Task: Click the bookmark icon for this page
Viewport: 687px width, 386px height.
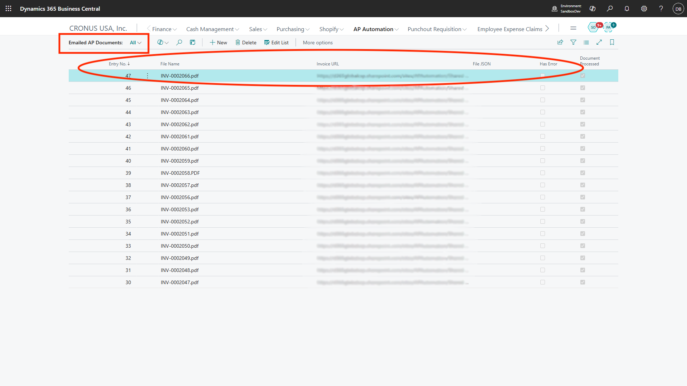Action: click(612, 43)
